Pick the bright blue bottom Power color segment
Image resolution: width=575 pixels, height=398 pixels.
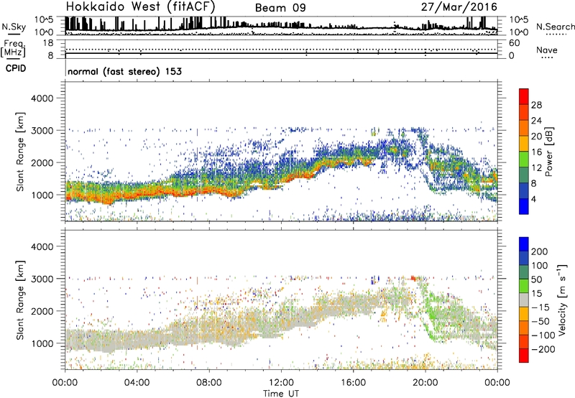coord(524,207)
